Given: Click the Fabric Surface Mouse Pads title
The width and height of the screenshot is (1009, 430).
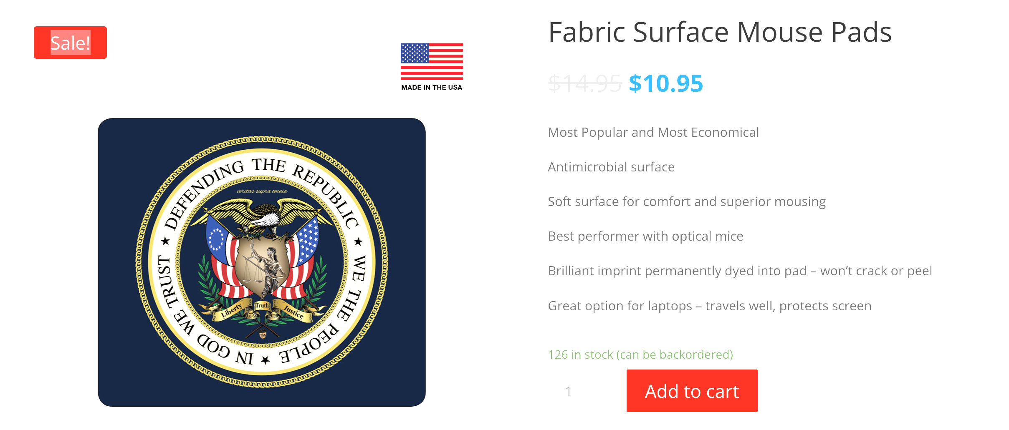Looking at the screenshot, I should (x=720, y=32).
